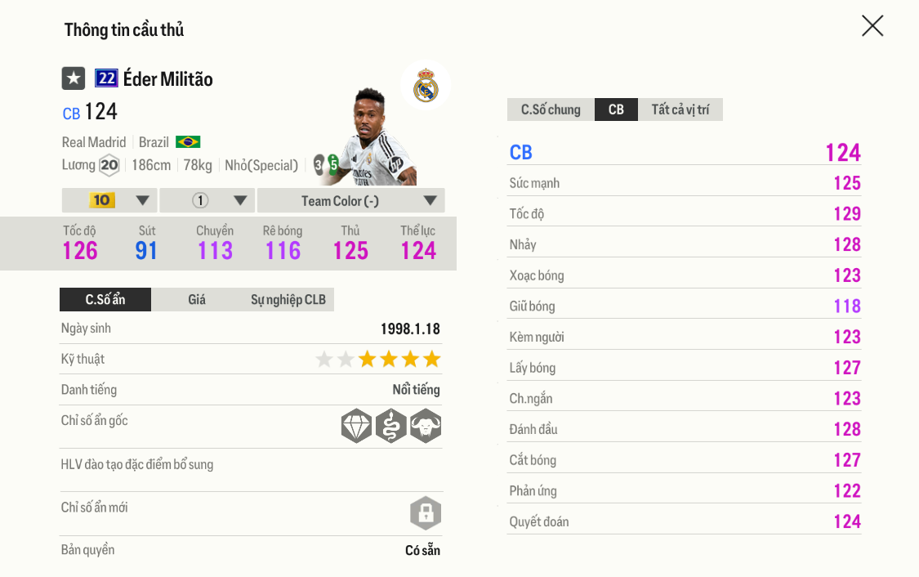Viewport: 919px width, 577px height.
Task: Click the Brazil flag icon
Action: pyautogui.click(x=187, y=141)
